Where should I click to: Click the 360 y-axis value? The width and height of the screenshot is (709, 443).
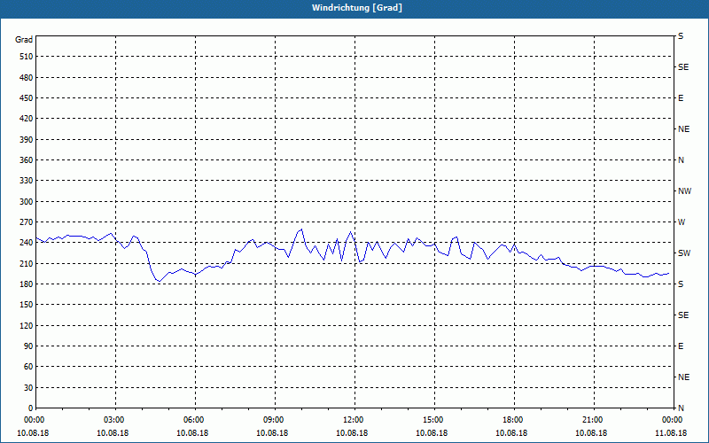pos(26,160)
